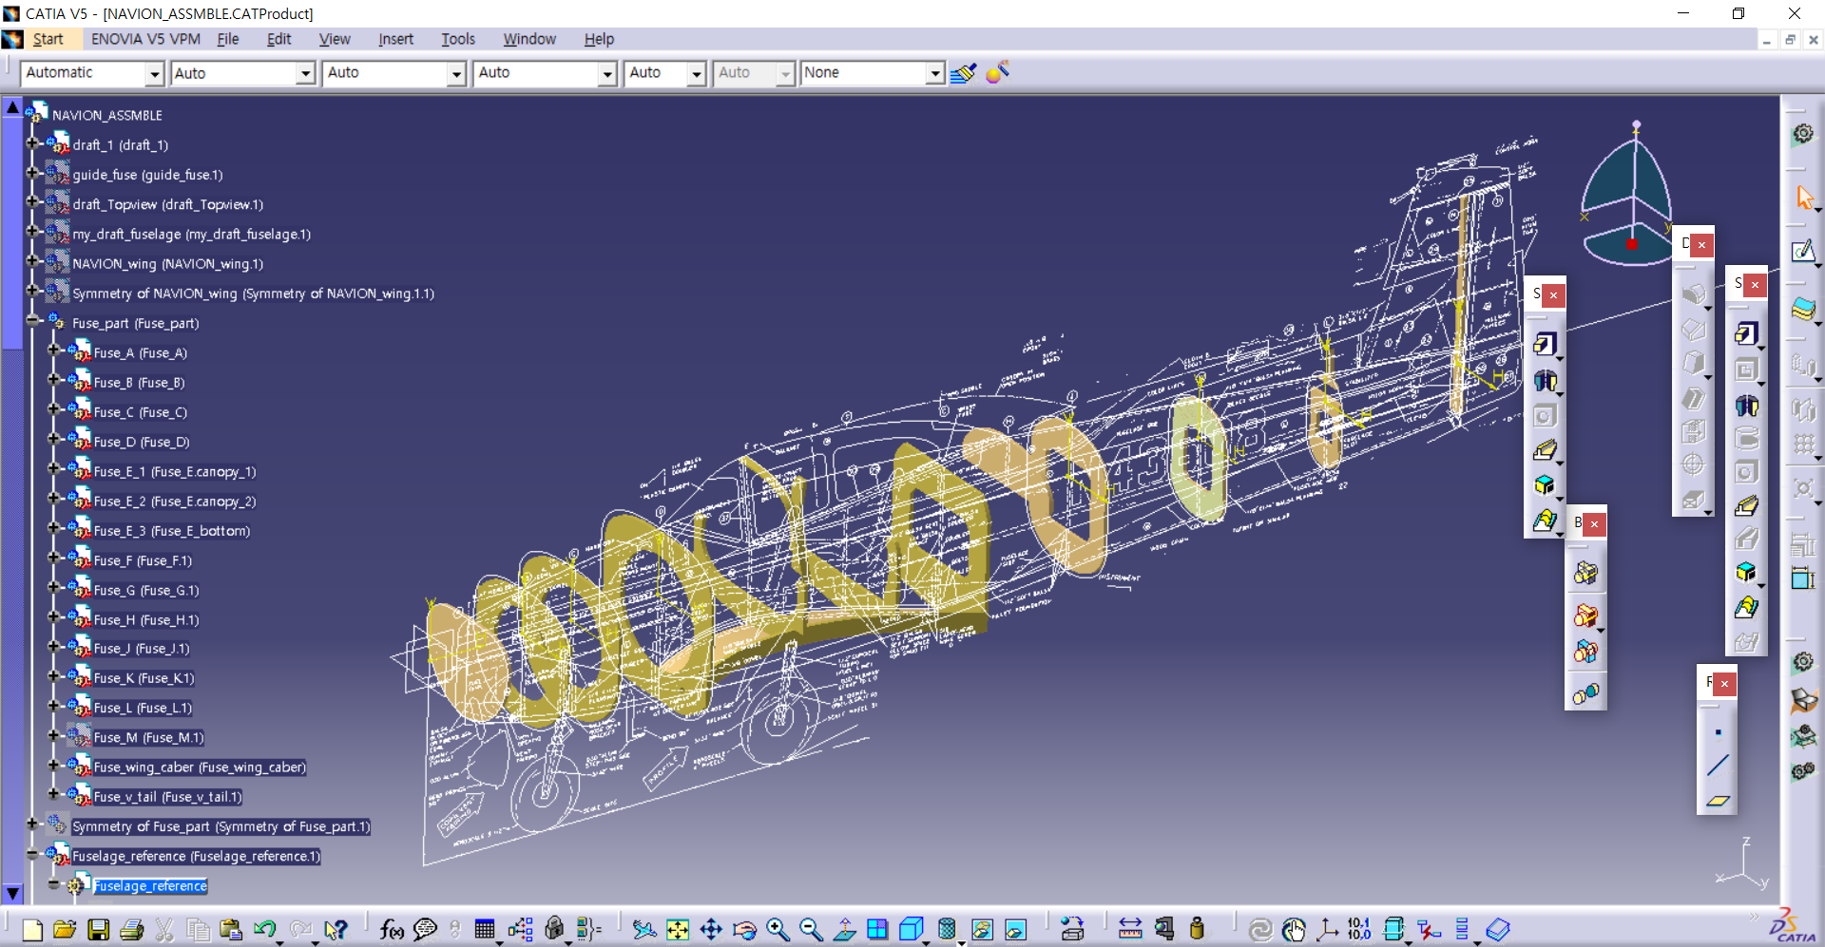Click the Manipulation hand icon

pos(1294,930)
